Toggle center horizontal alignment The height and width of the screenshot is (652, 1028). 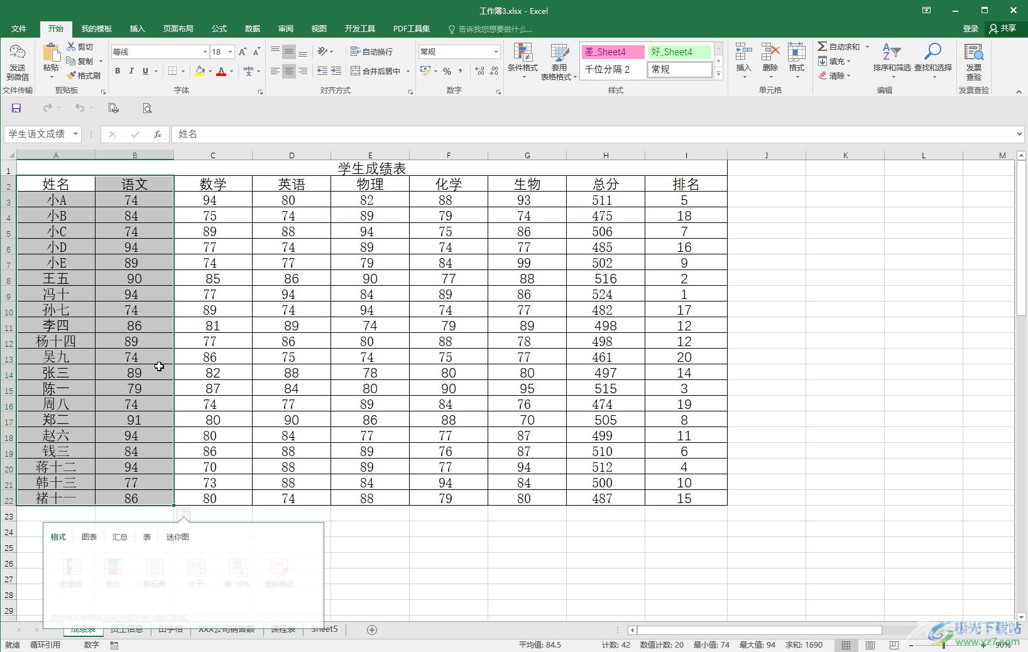point(289,71)
